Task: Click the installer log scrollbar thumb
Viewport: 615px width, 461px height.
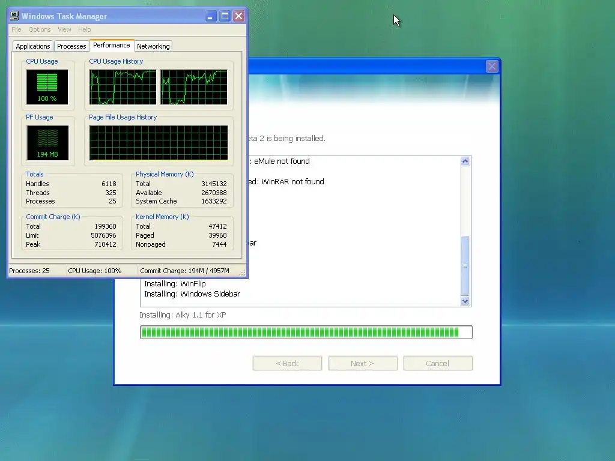Action: click(465, 265)
